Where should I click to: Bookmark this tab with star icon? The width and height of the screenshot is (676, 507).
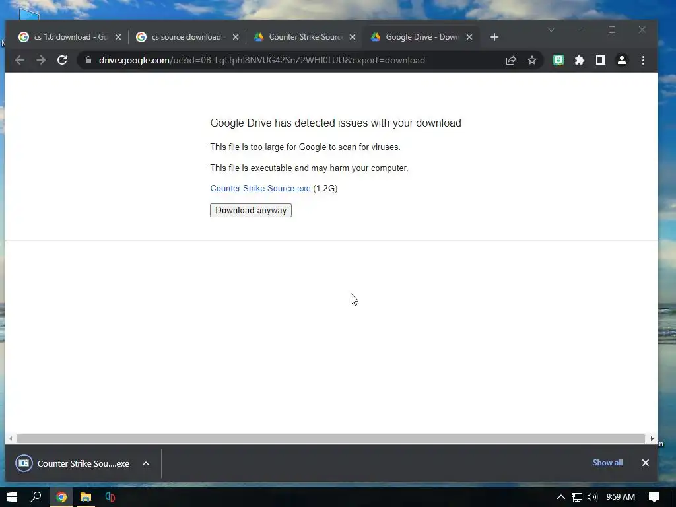(x=532, y=60)
